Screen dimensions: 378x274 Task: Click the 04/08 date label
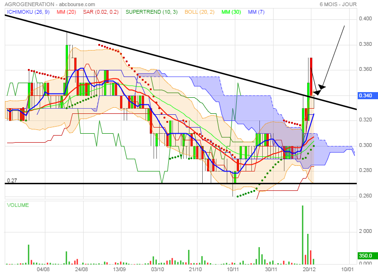point(43,269)
